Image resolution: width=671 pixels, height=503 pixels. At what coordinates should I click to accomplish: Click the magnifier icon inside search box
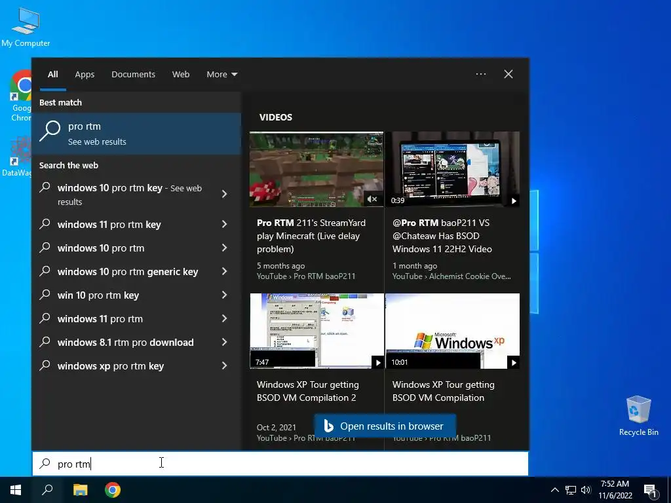point(45,463)
